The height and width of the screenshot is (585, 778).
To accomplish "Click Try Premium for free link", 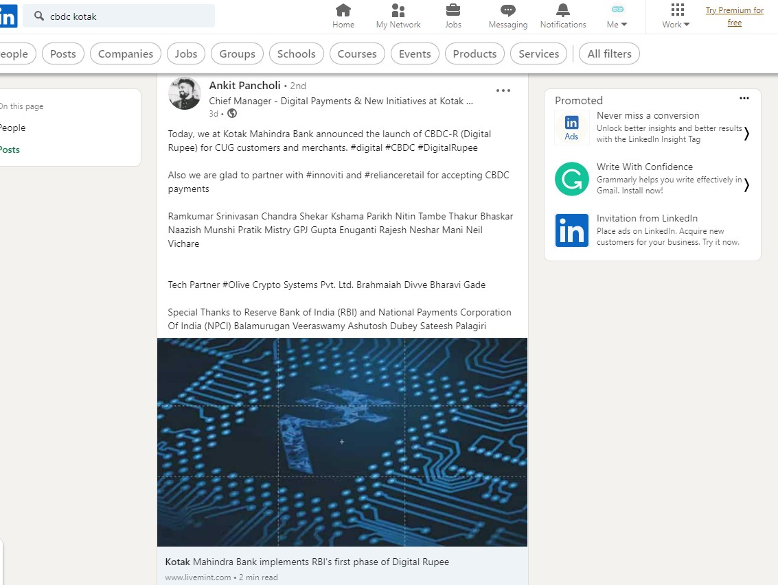I will [734, 16].
